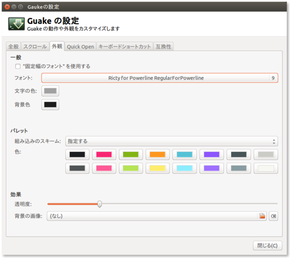290x258 pixels.
Task: Switch to the スクロール tab
Action: (x=35, y=46)
